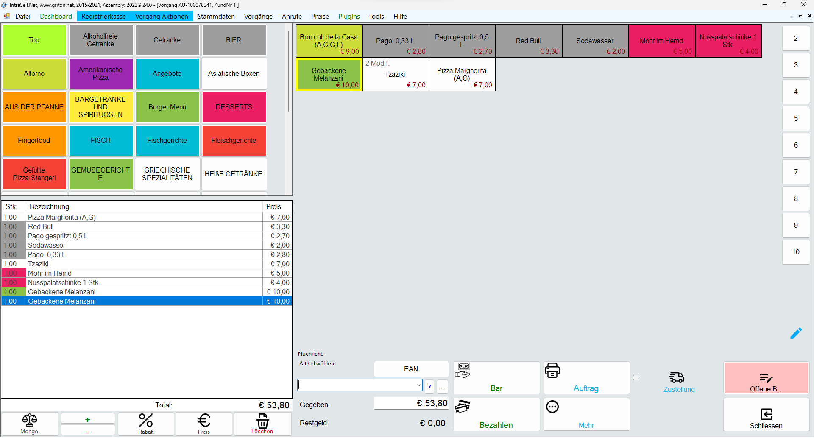Image resolution: width=814 pixels, height=438 pixels.
Task: Click the Auftrag printer icon
Action: [552, 370]
